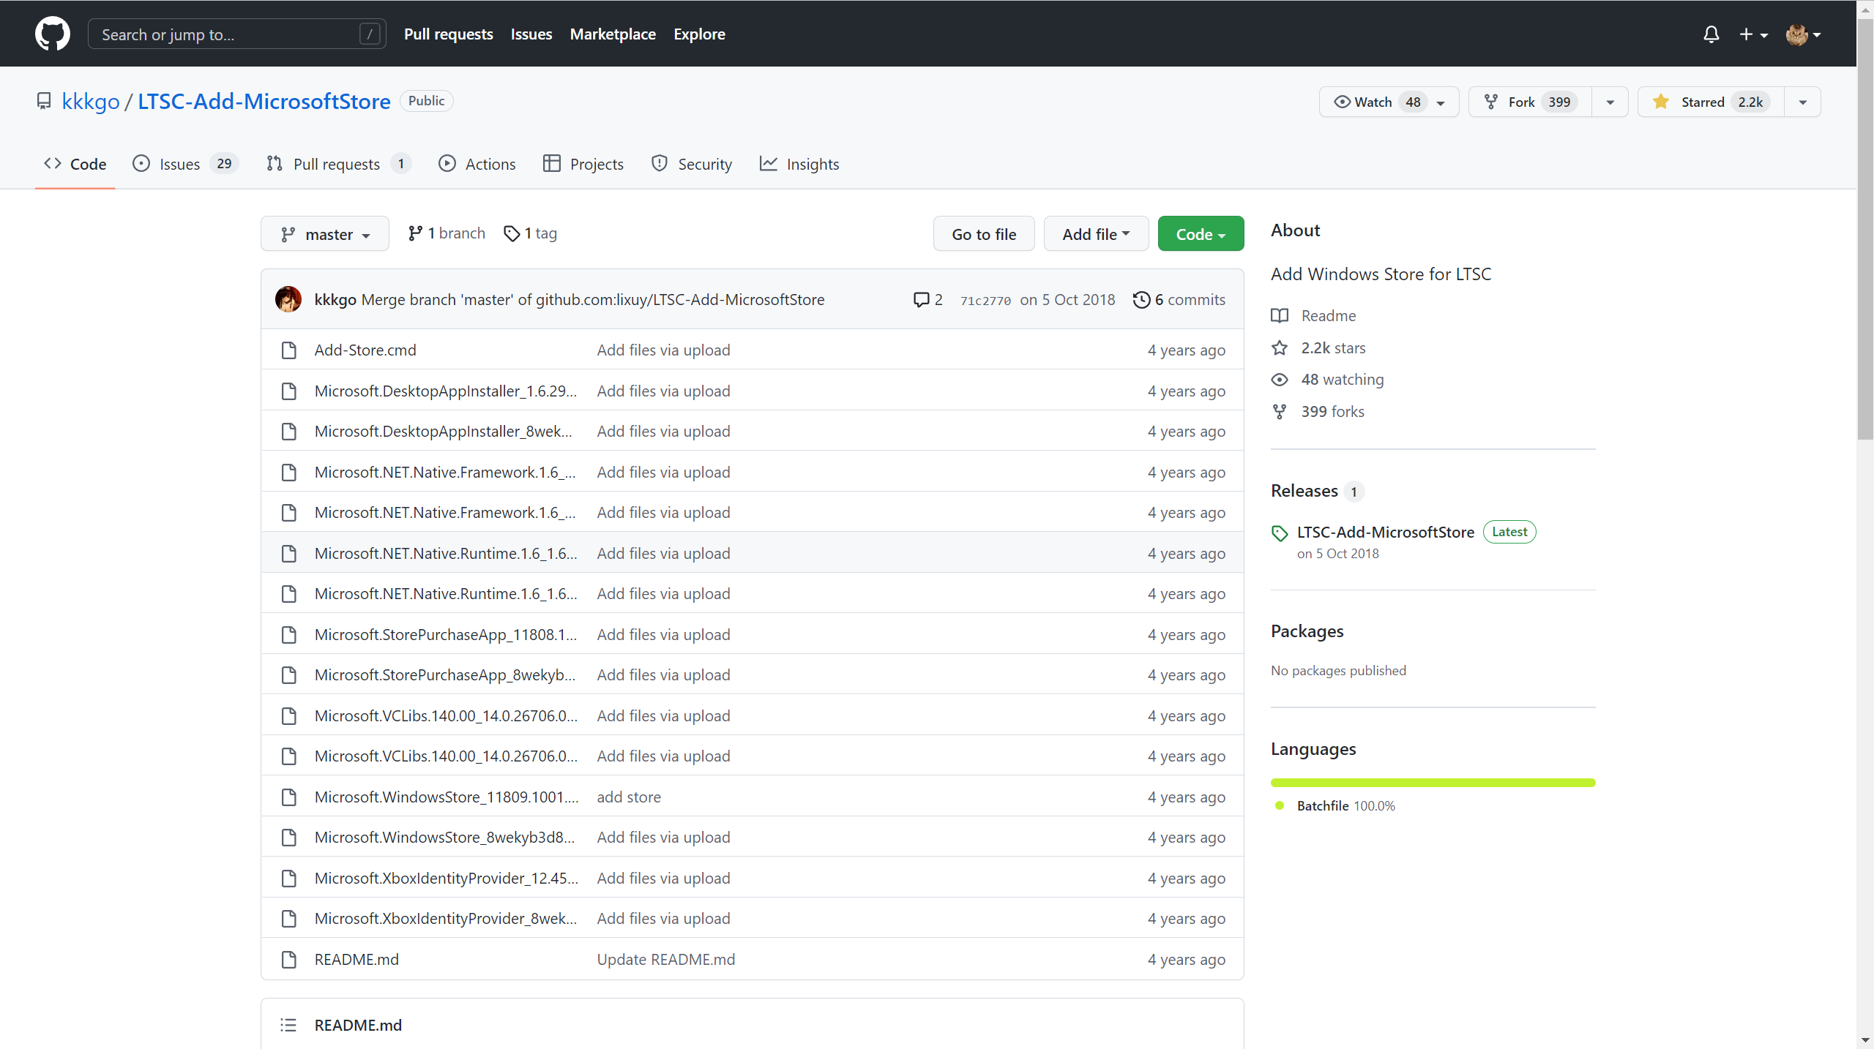Viewport: 1874px width, 1049px height.
Task: Open the green Code dropdown
Action: point(1201,234)
